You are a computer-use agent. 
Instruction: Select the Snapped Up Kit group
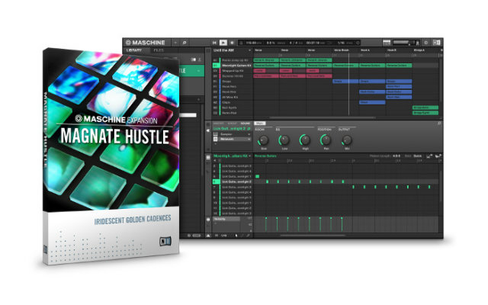pyautogui.click(x=233, y=71)
